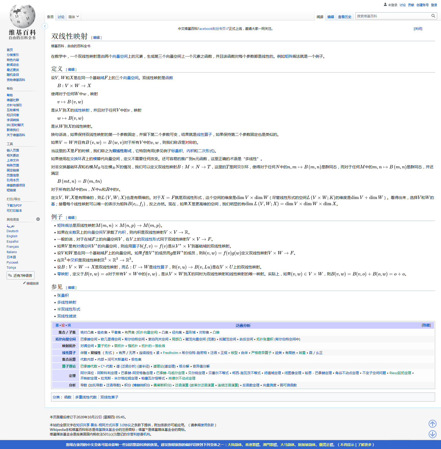
Task: Select the English language link
Action: 12,236
